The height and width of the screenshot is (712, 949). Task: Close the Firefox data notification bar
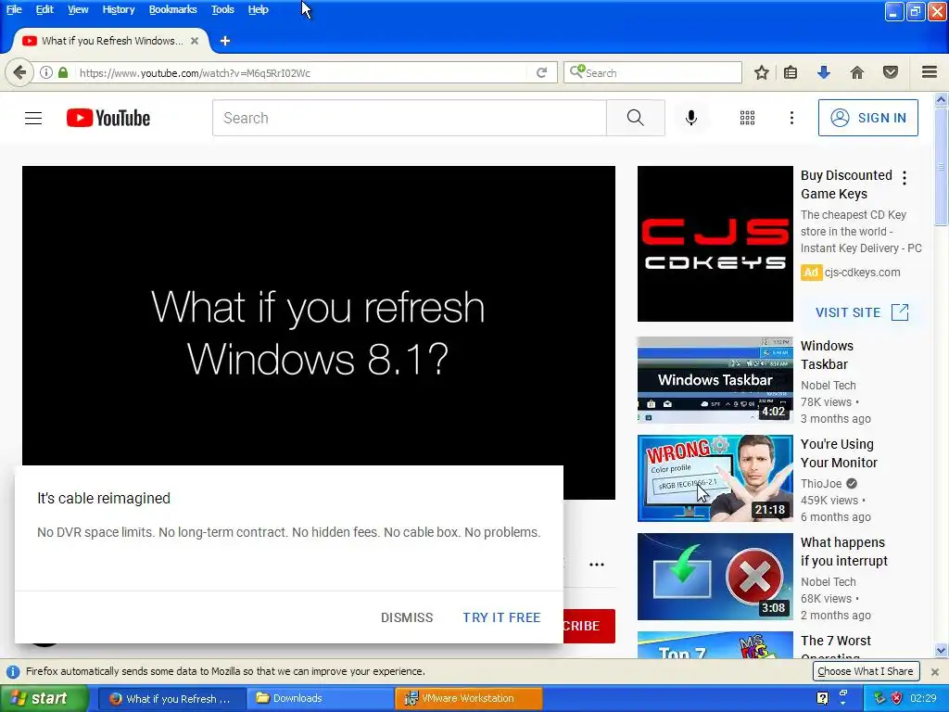935,671
